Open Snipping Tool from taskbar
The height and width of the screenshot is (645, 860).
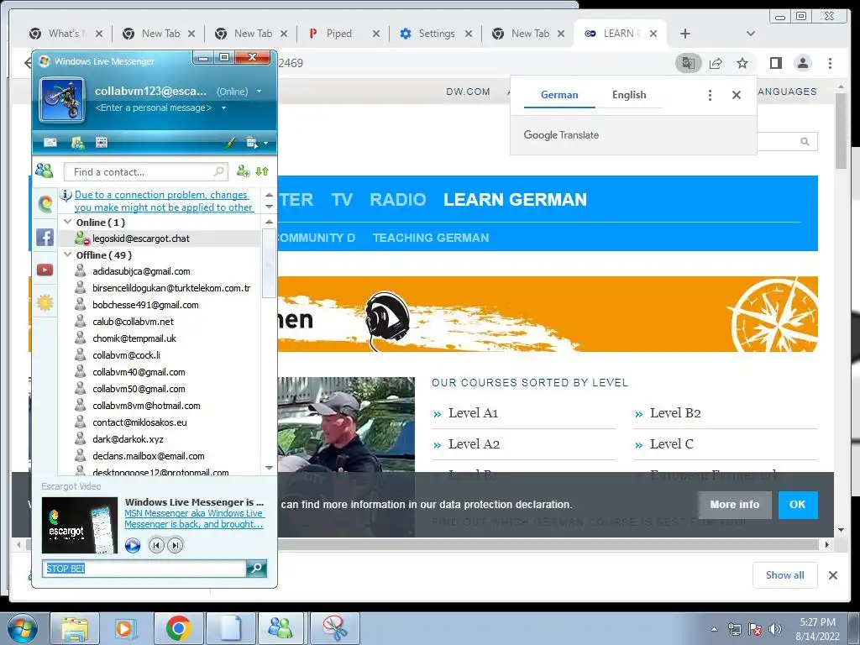point(334,628)
